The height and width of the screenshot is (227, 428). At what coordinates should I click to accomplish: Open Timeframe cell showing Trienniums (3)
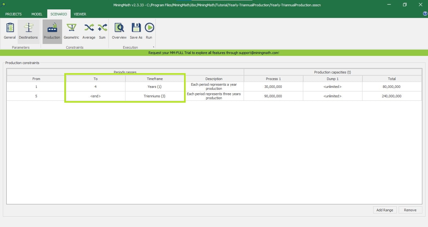point(155,96)
